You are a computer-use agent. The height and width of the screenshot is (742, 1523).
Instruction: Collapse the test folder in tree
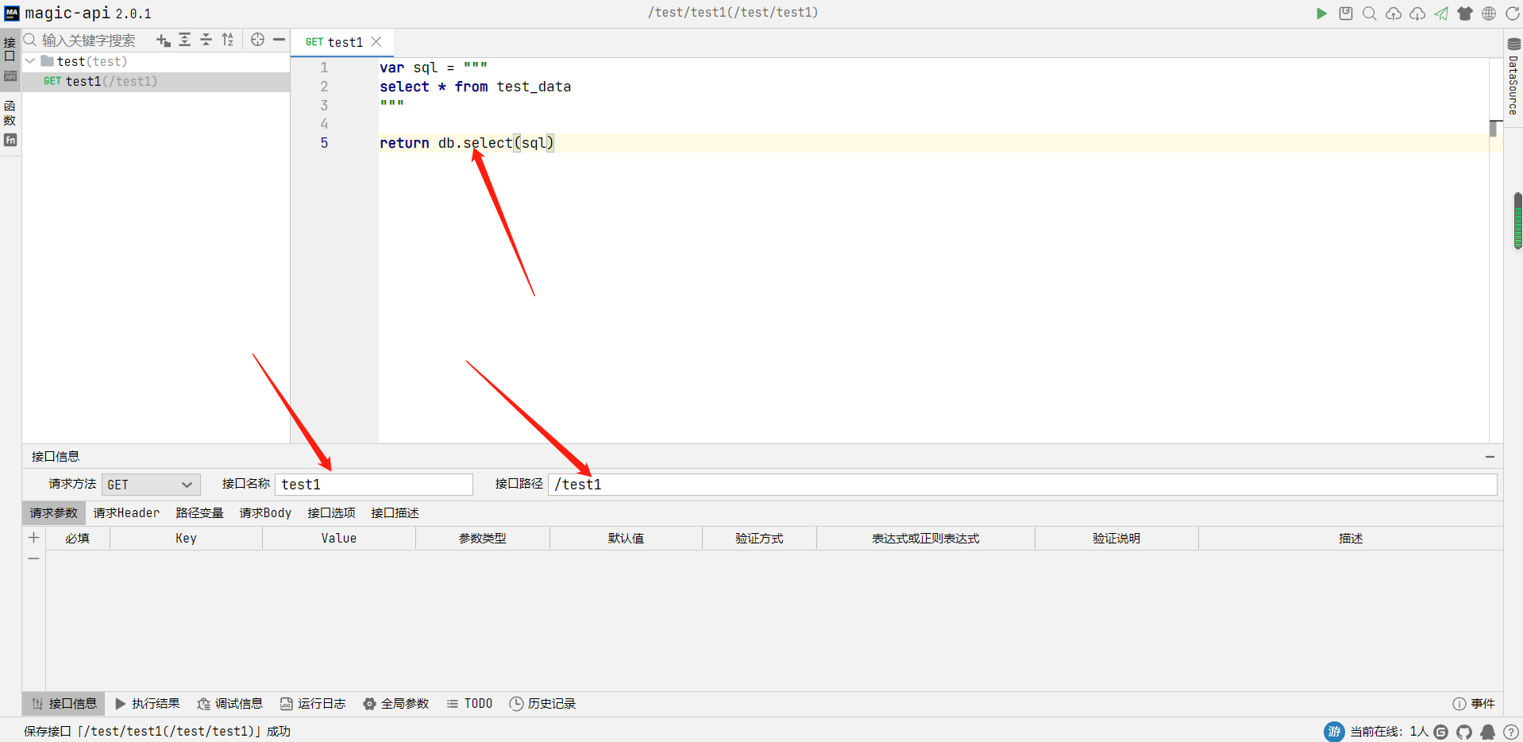pyautogui.click(x=30, y=61)
